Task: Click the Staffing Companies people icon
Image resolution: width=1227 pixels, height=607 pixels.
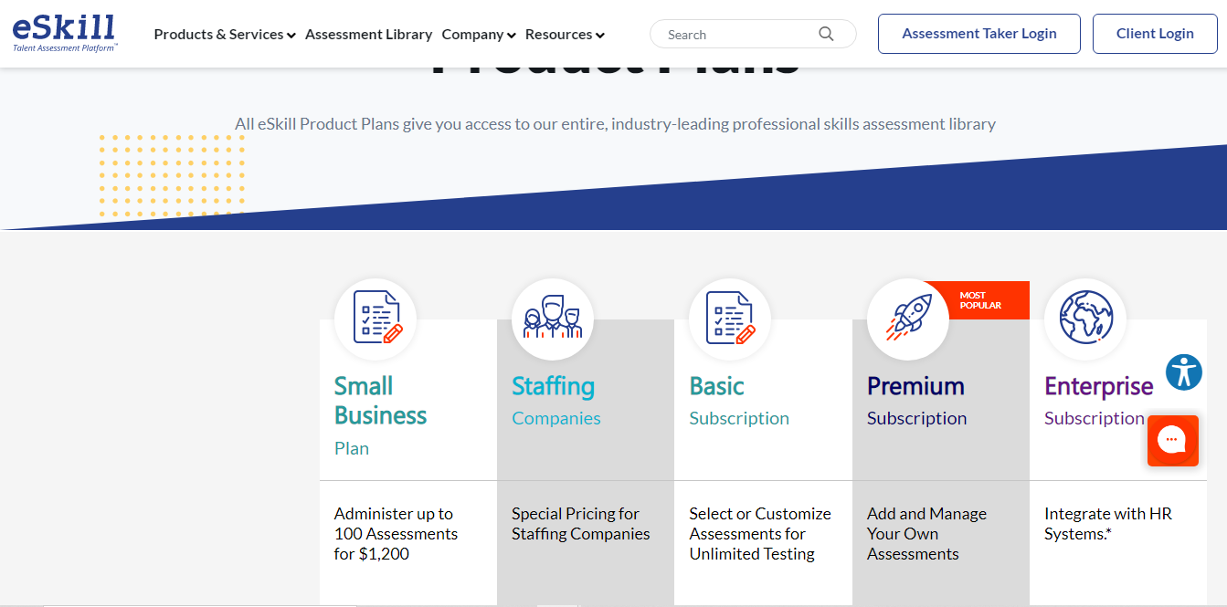Action: pos(553,319)
